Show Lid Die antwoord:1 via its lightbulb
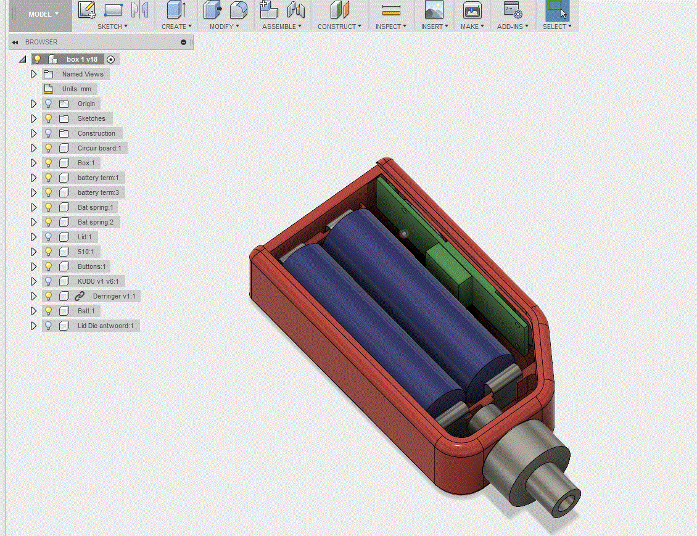The image size is (697, 536). point(49,326)
